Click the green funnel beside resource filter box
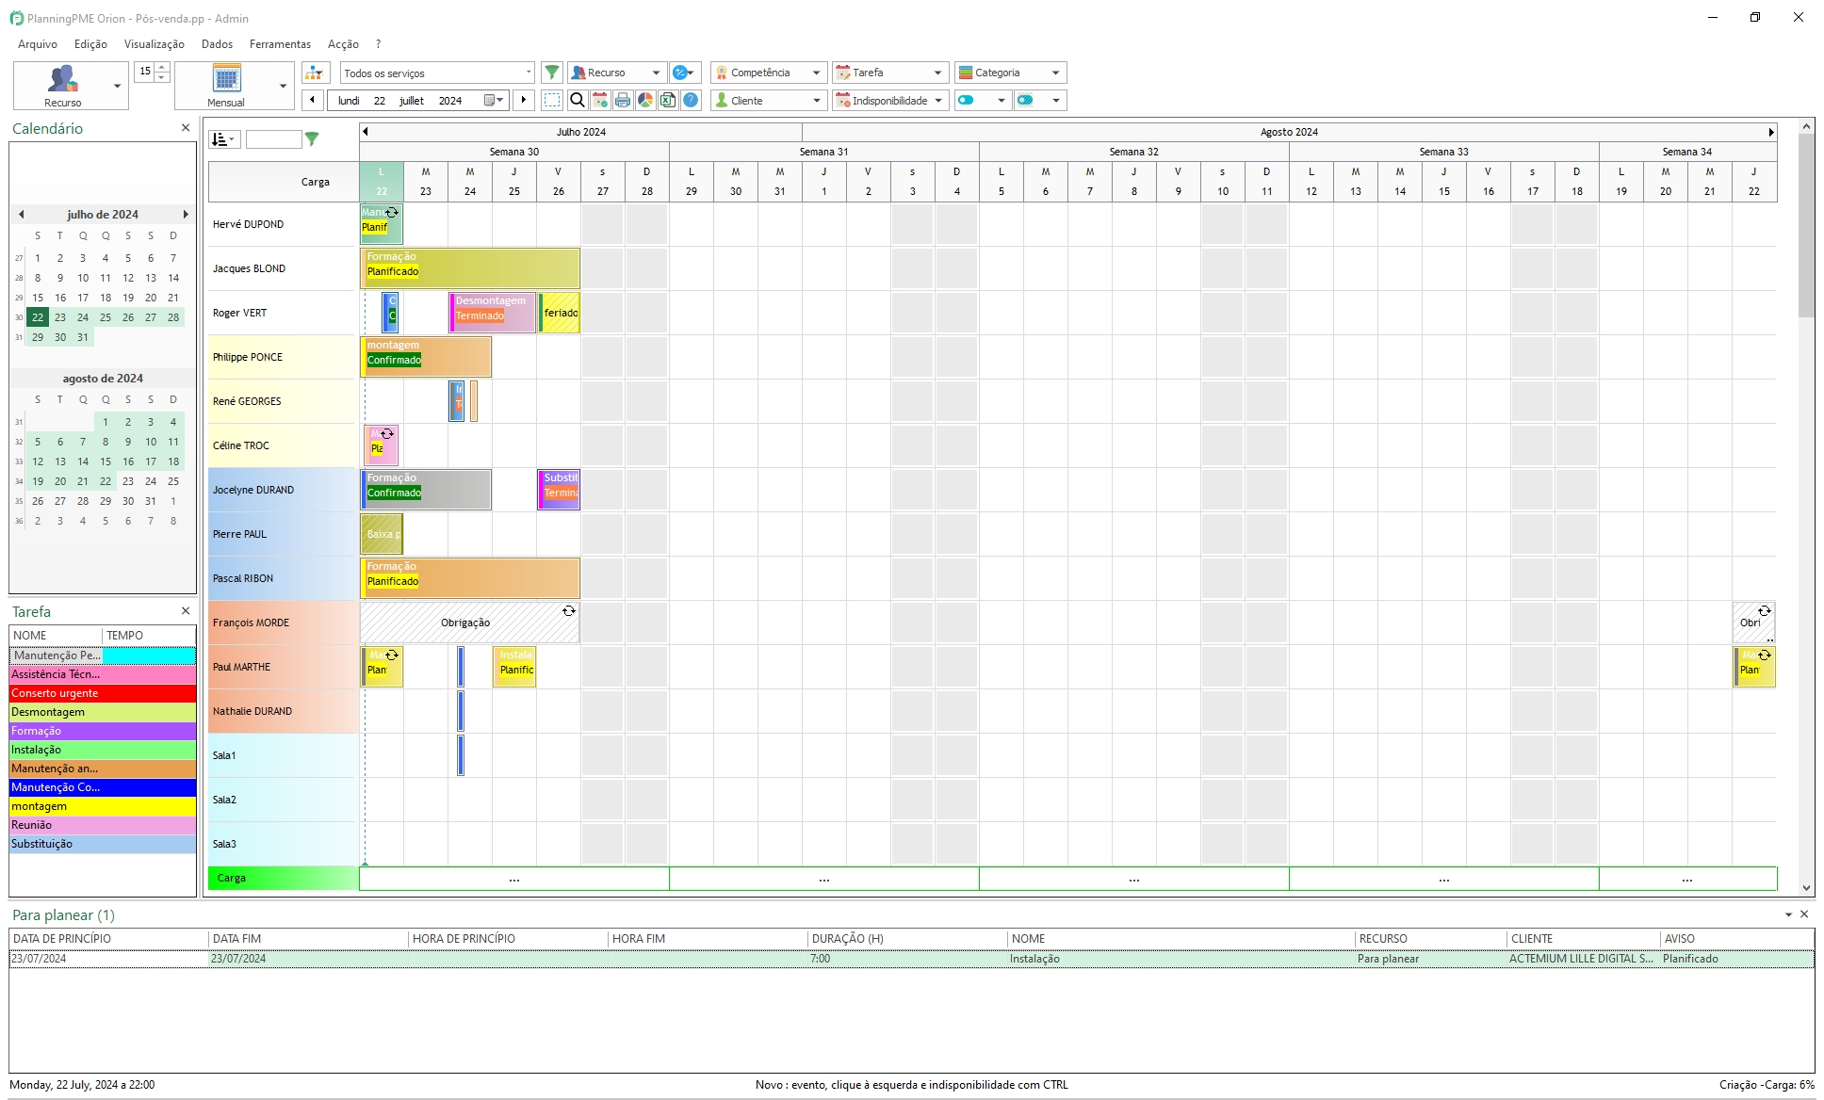Image resolution: width=1824 pixels, height=1100 pixels. [312, 139]
